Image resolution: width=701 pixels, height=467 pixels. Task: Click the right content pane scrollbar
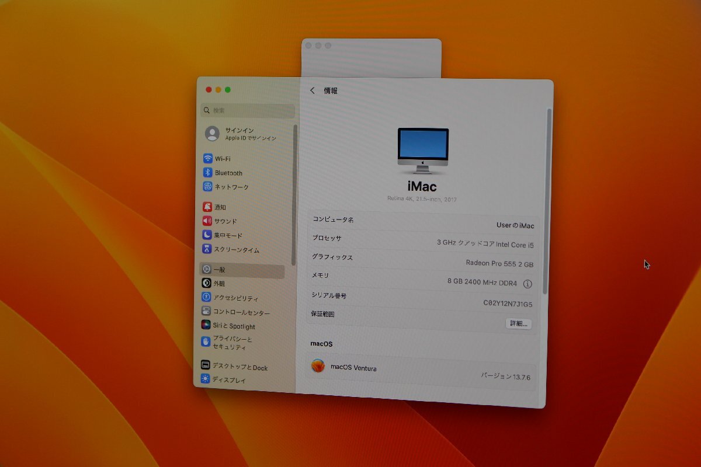point(547,200)
